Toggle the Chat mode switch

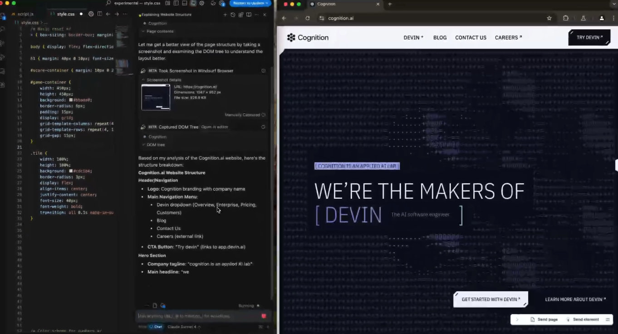156,327
